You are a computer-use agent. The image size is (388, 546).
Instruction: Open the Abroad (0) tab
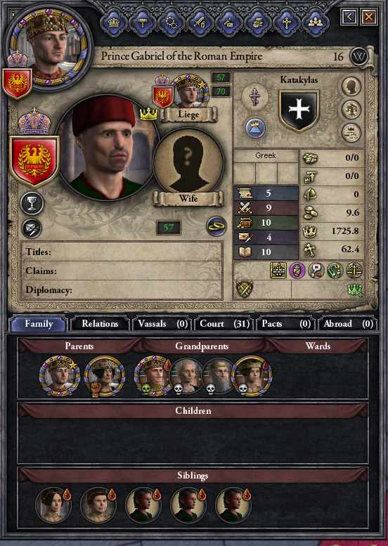348,324
